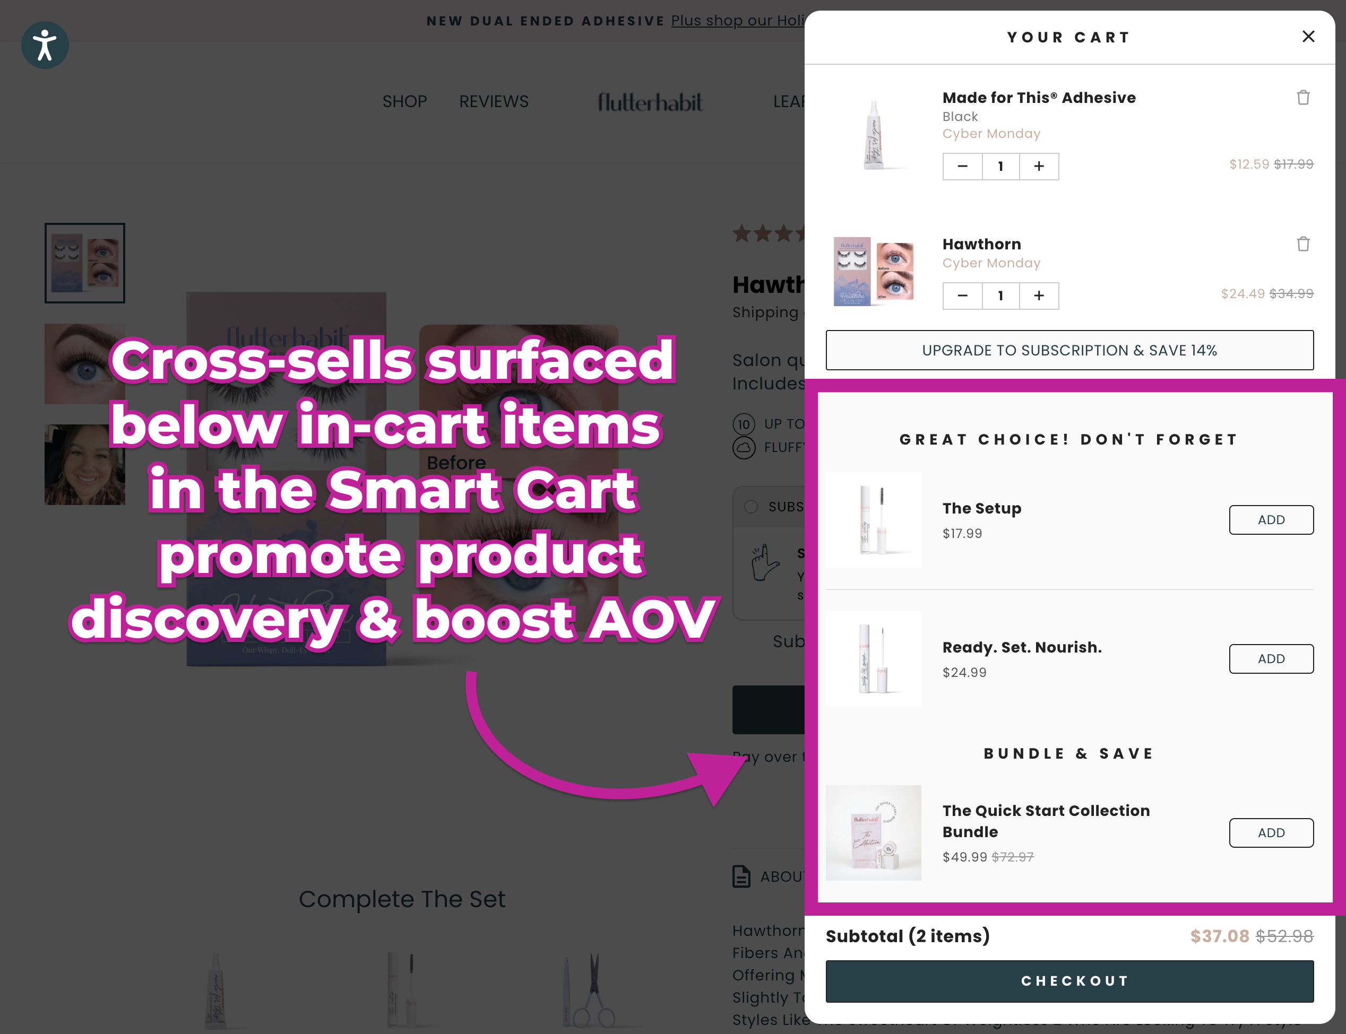Click the delete icon for Made for This Adhesive
Viewport: 1346px width, 1034px height.
point(1302,98)
